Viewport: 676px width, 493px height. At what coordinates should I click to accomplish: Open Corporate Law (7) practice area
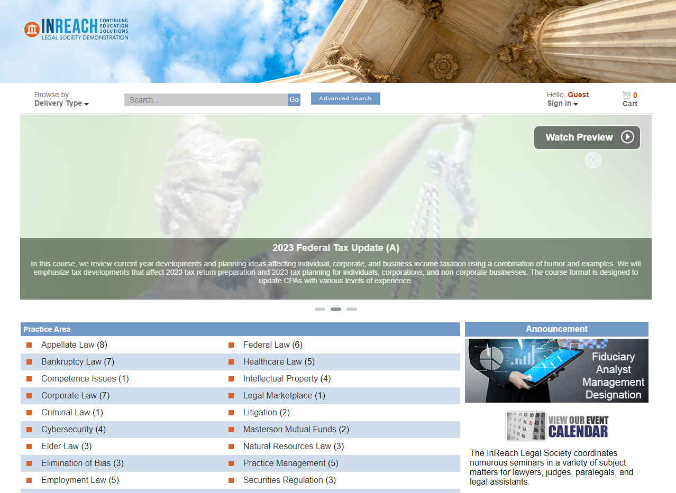click(76, 396)
